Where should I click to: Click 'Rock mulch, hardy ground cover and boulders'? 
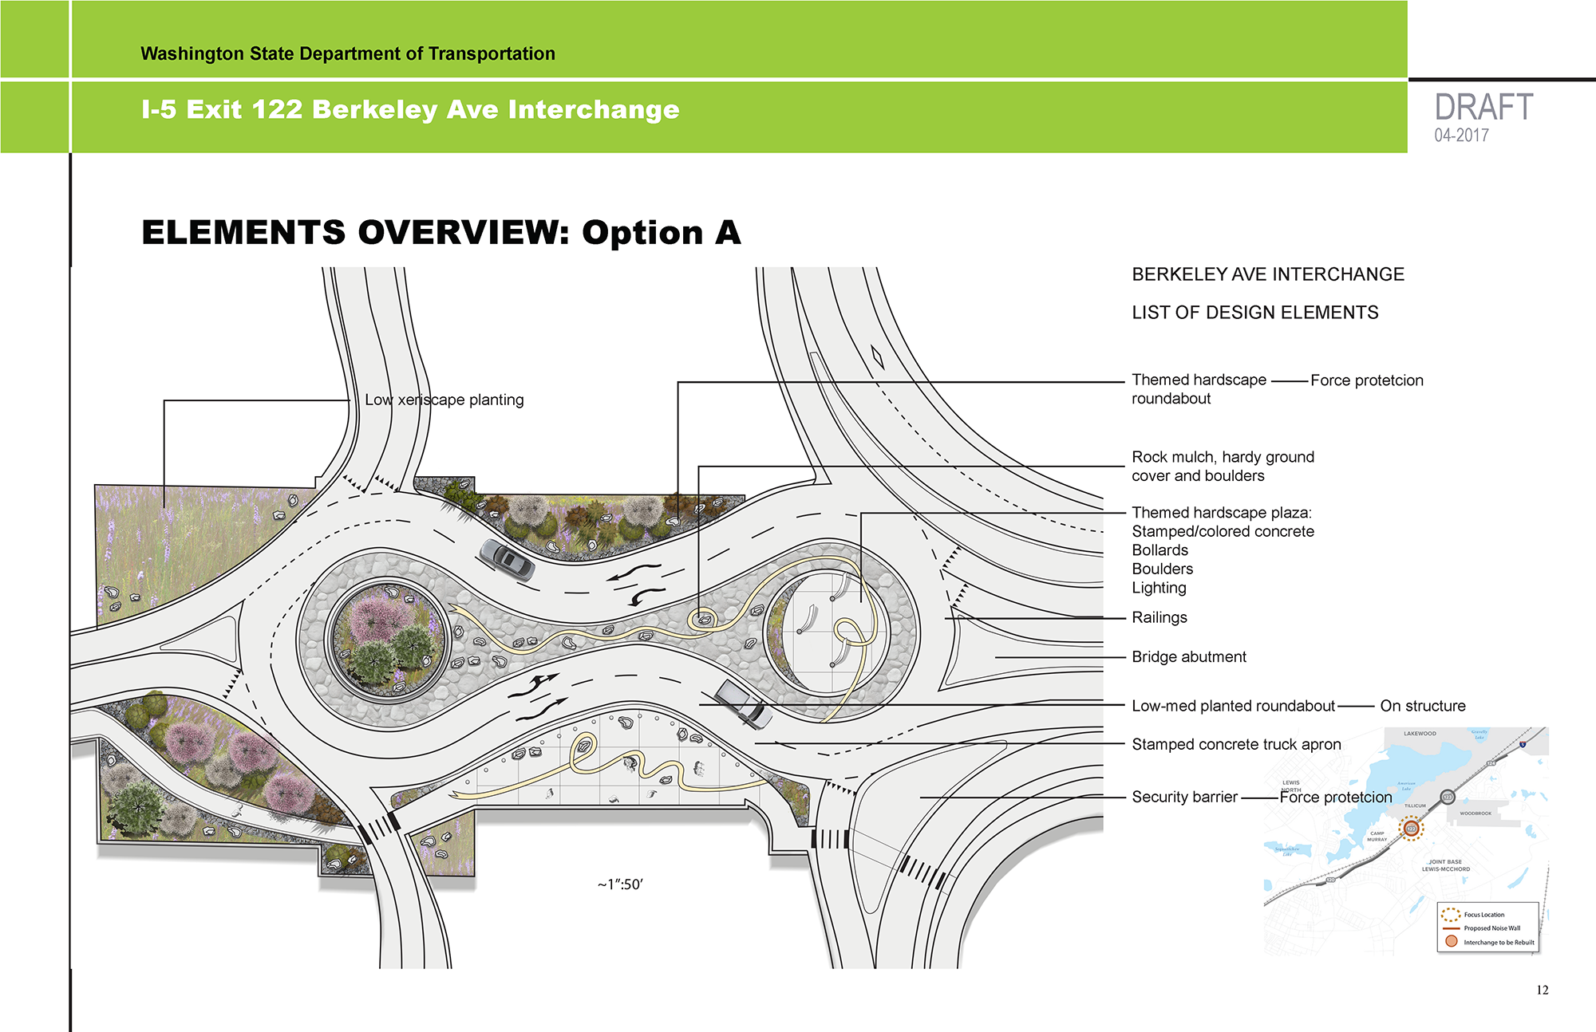pos(1223,467)
